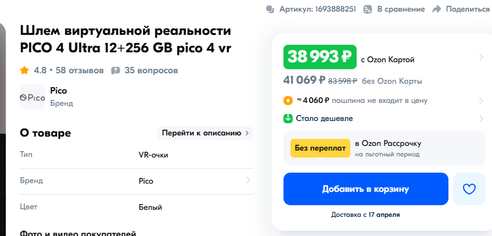The height and width of the screenshot is (236, 492).
Task: Click the "Без переплат" installment badge
Action: coord(319,148)
